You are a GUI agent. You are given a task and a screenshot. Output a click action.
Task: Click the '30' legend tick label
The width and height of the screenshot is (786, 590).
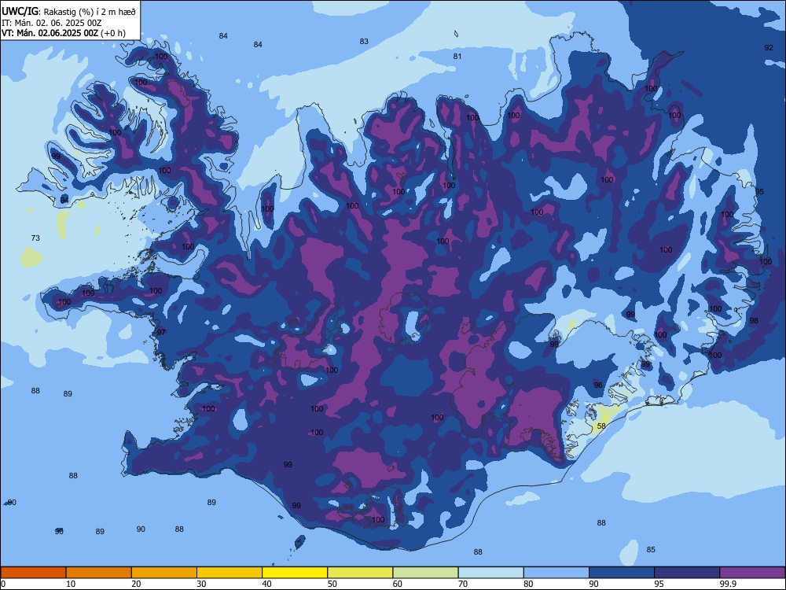tap(201, 584)
